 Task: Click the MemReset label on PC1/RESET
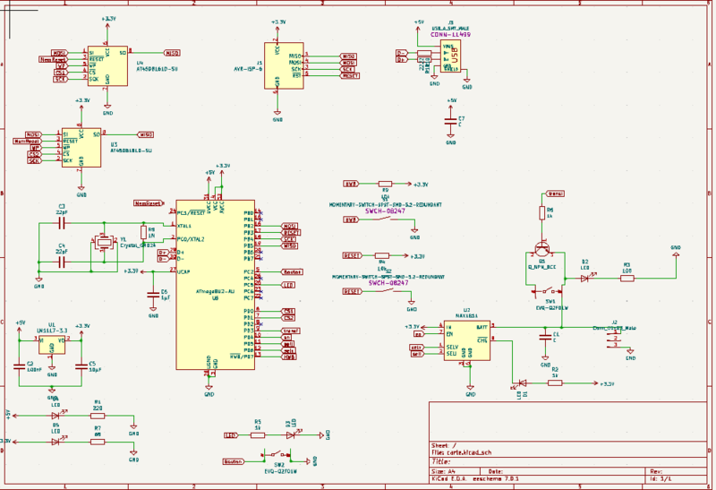[148, 203]
